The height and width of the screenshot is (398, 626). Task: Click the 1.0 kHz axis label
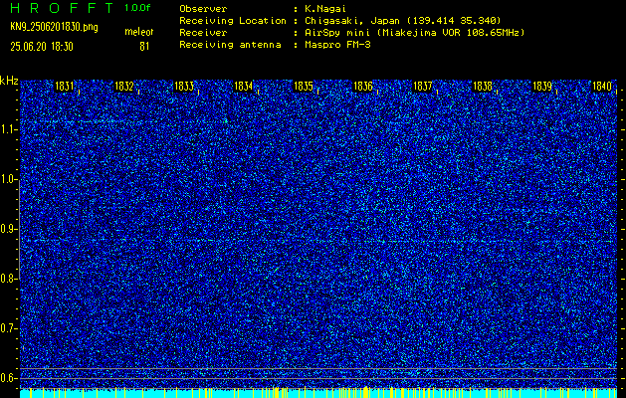coord(8,179)
